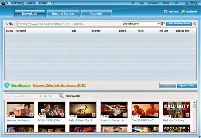Click the Video Detector icon
Viewport: 201px width, 138px height.
click(7, 85)
